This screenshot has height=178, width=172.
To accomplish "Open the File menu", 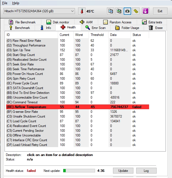I will tap(5, 3).
